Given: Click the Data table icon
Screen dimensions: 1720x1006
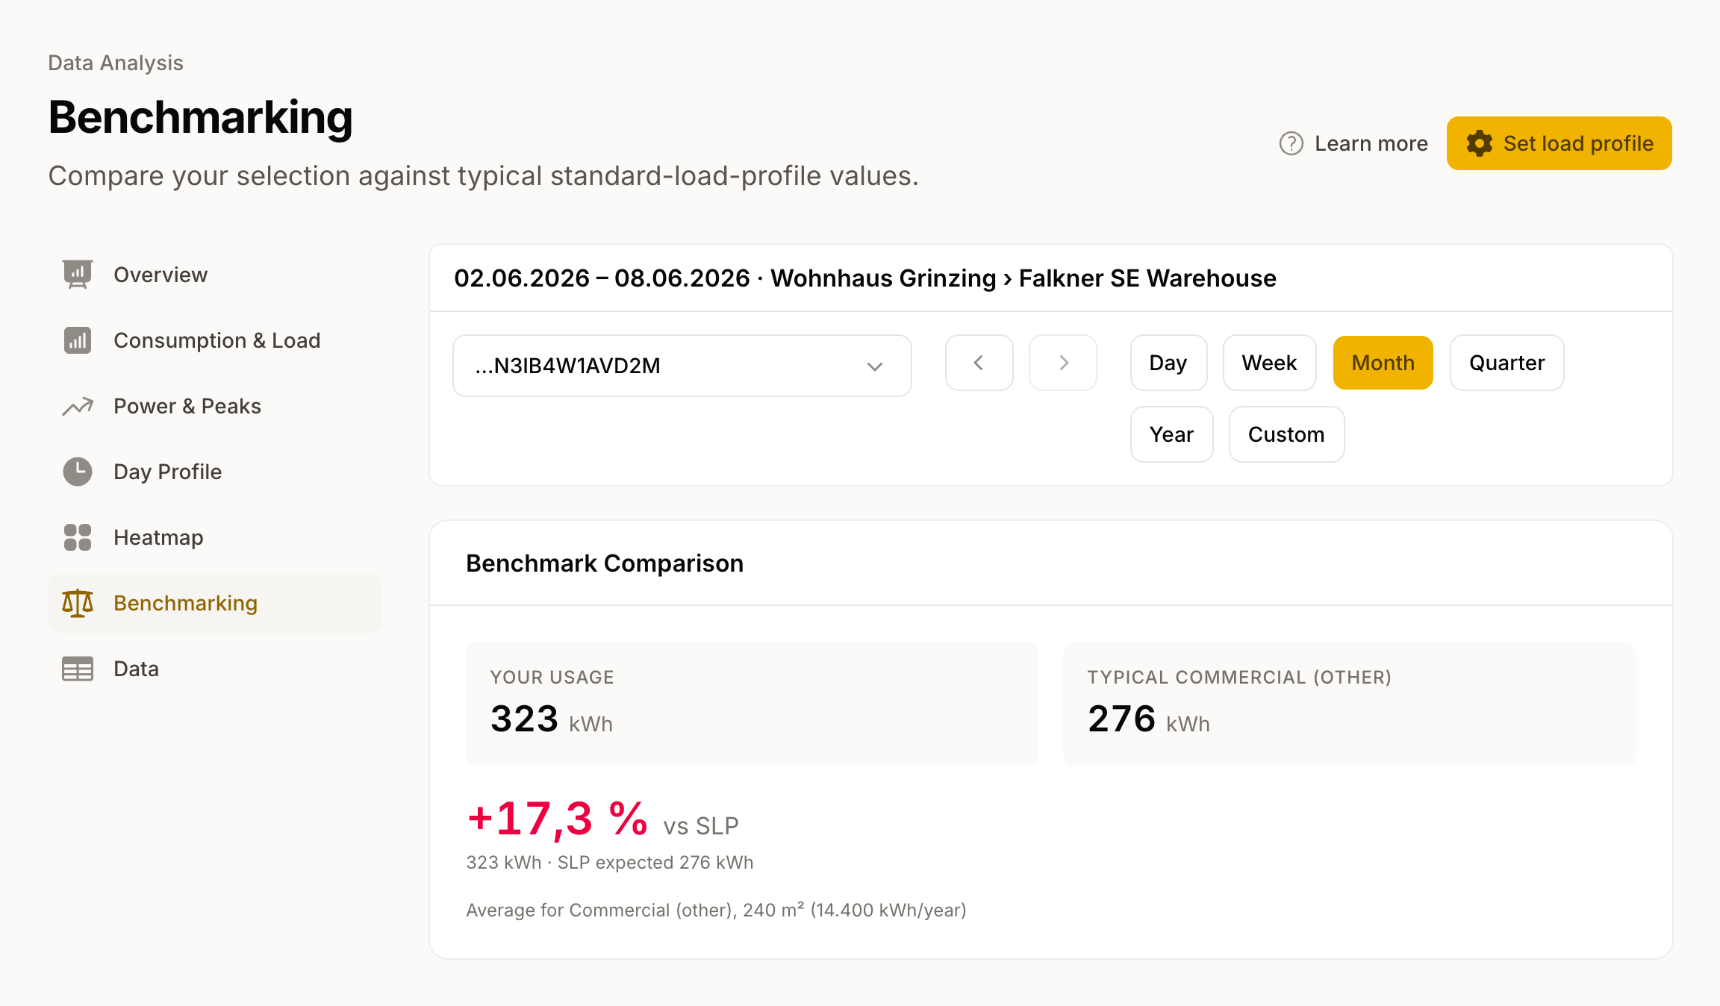Looking at the screenshot, I should click(78, 669).
